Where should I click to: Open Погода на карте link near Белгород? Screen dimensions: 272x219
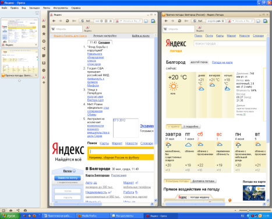click(222, 62)
